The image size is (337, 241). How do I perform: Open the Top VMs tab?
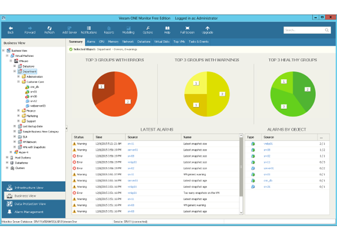(179, 42)
